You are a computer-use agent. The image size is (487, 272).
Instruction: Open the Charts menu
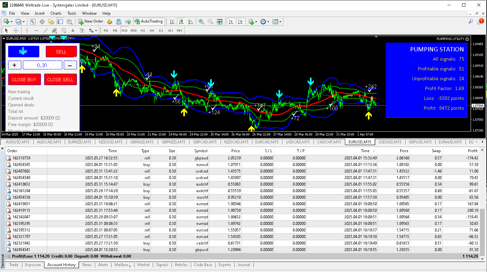[x=56, y=13]
